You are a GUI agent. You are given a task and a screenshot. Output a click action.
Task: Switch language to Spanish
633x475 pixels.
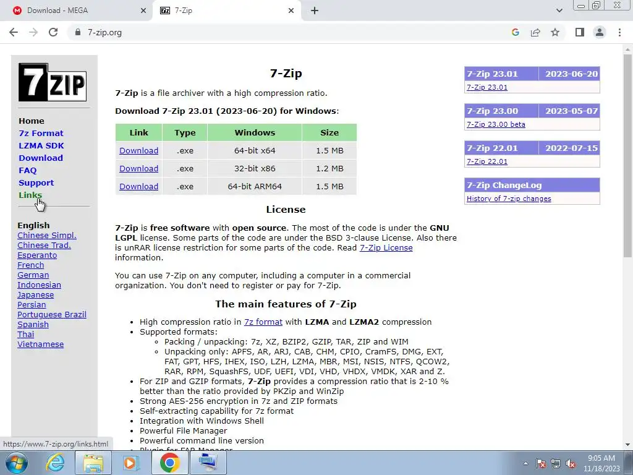click(33, 324)
